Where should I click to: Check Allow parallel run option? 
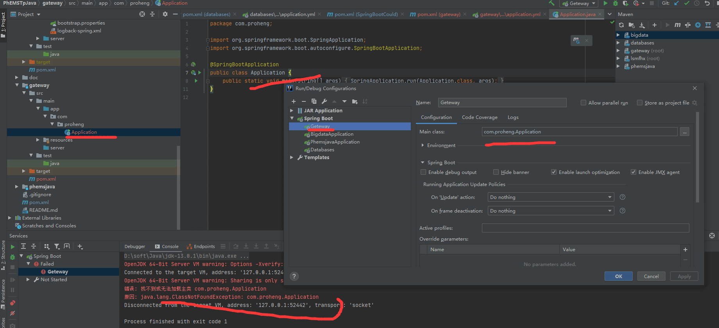pyautogui.click(x=583, y=103)
